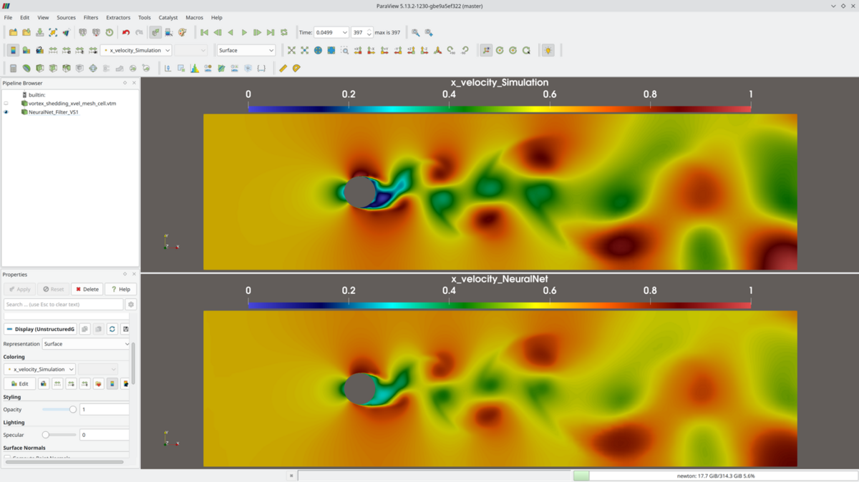Open the ruler measurement tool
Screen dimensions: 859x482
[x=283, y=68]
